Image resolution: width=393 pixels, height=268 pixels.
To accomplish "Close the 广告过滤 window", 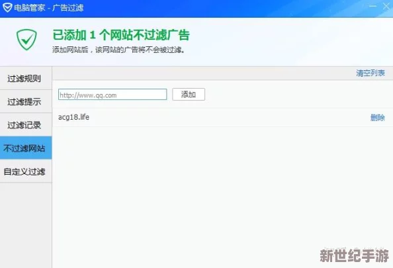I will (386, 6).
